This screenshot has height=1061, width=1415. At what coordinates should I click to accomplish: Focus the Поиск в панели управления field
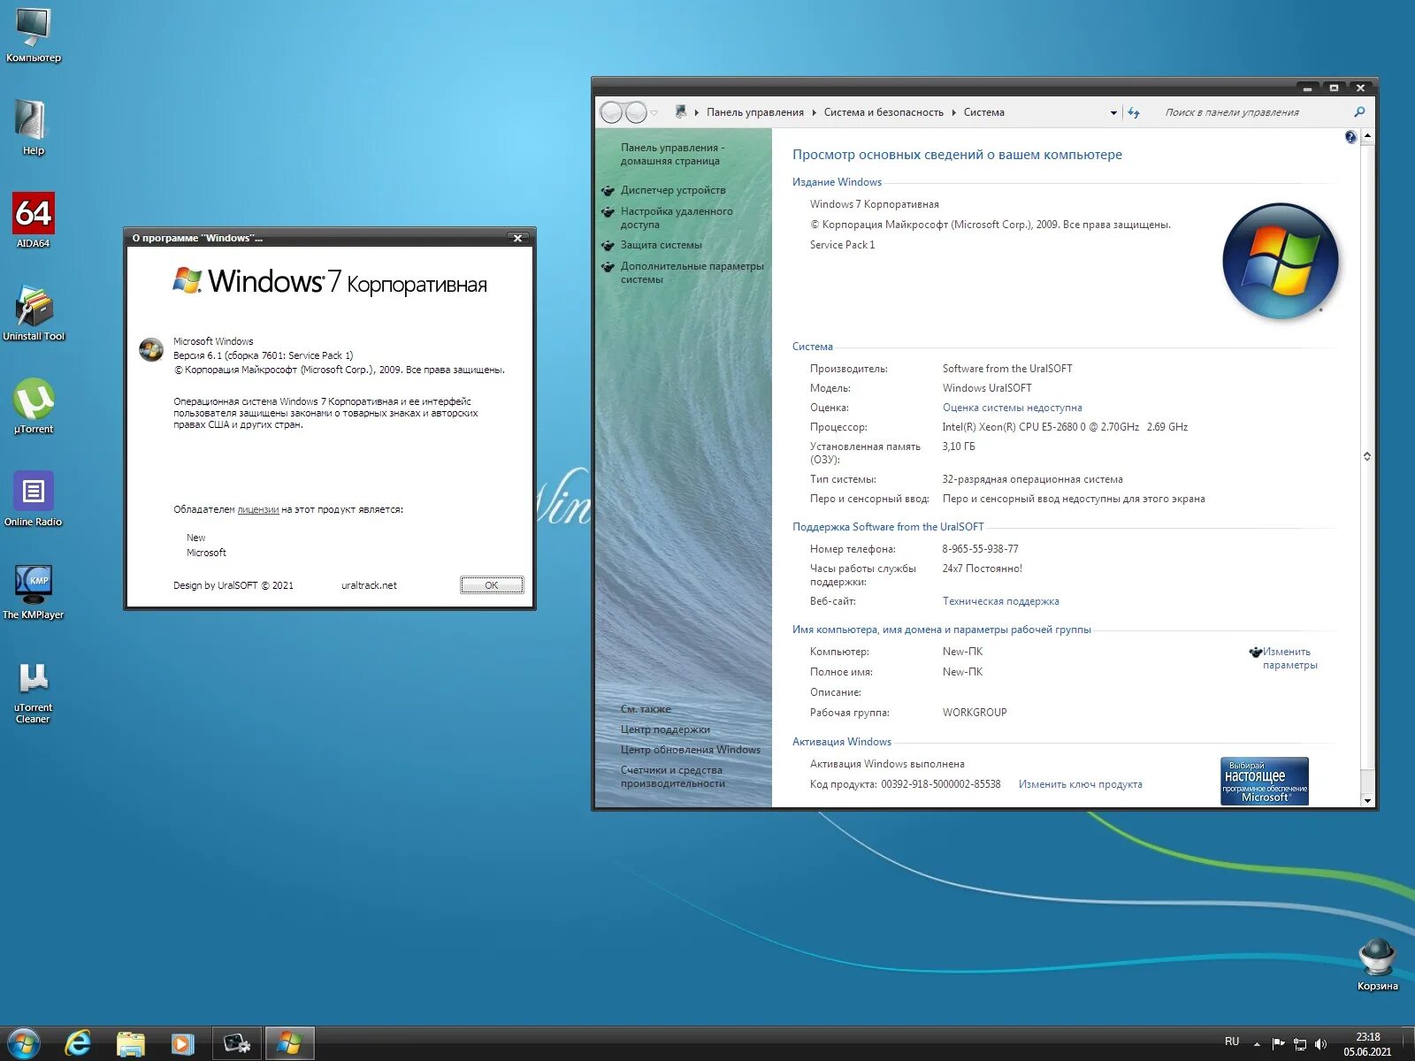point(1255,112)
